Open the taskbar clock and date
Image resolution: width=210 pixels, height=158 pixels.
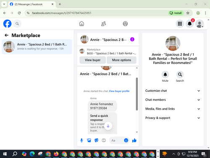192,154
